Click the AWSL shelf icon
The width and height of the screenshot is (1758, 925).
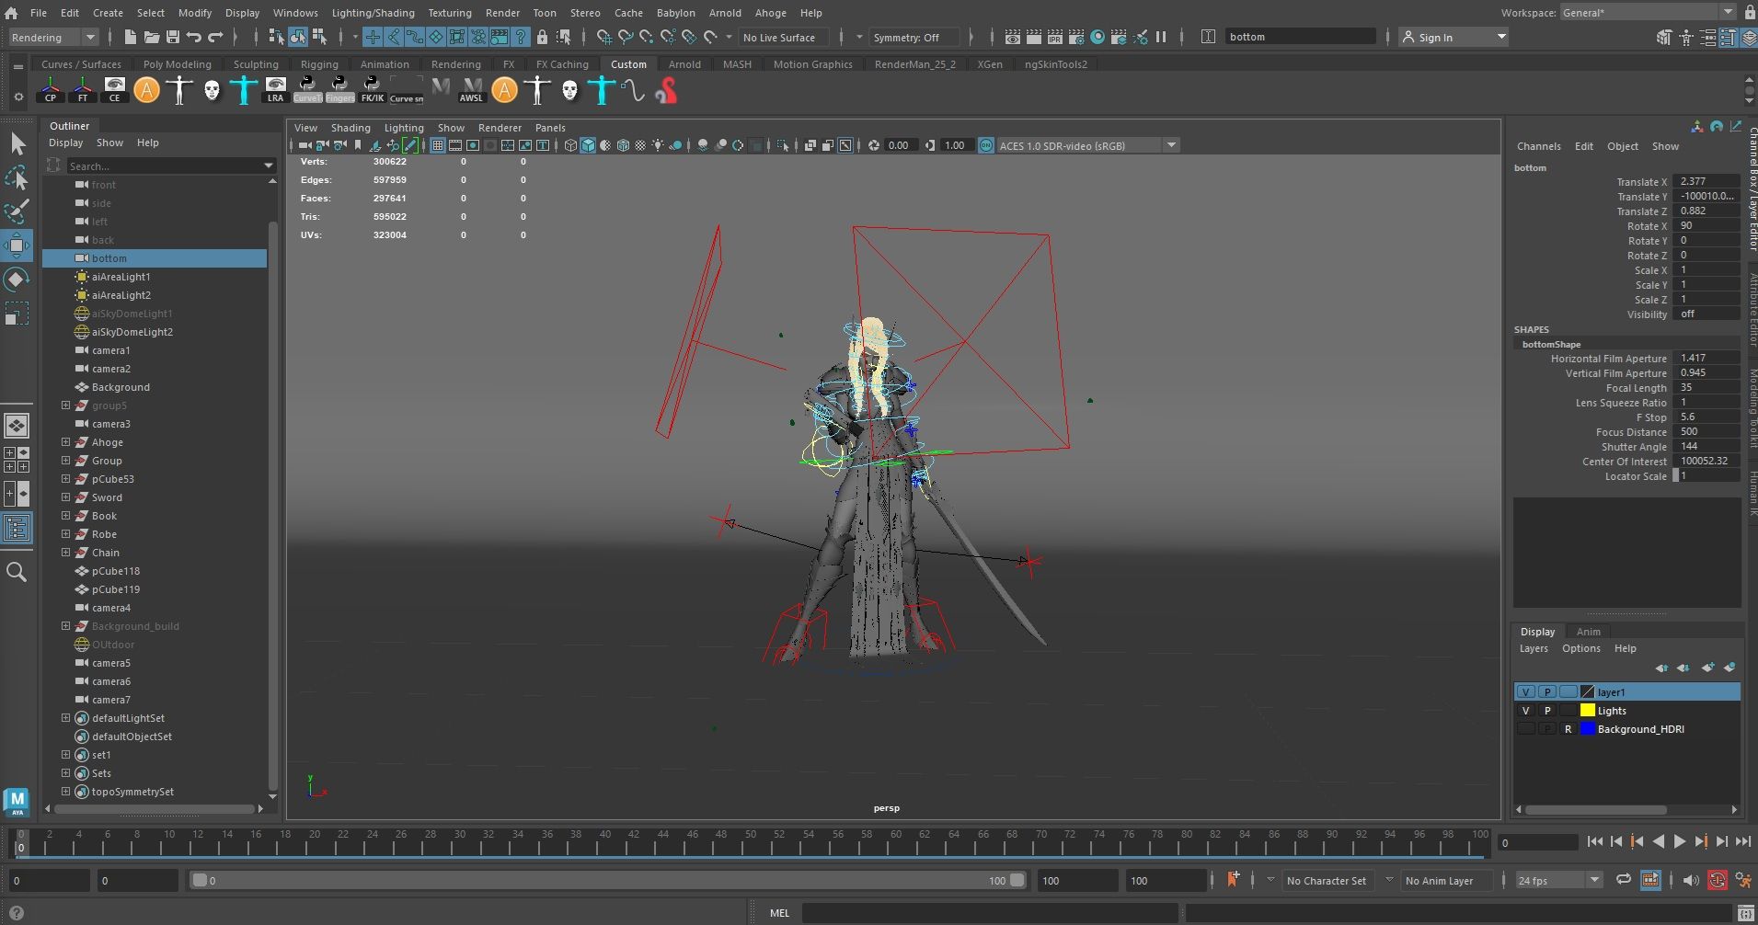471,90
